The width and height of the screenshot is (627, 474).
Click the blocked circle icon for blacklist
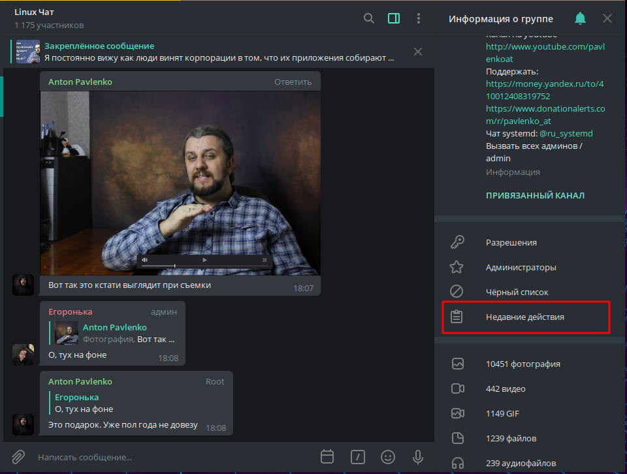coord(457,291)
